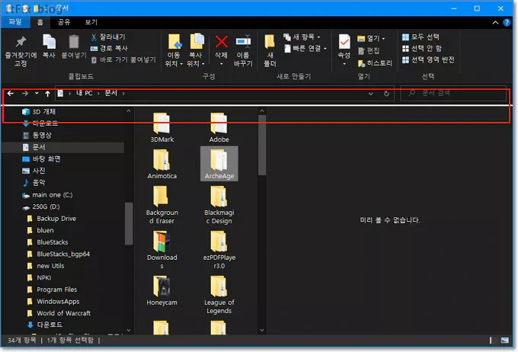Viewport: 518px width, 352px height.
Task: Click navigation pane scrollbar down arrow
Action: click(x=129, y=330)
